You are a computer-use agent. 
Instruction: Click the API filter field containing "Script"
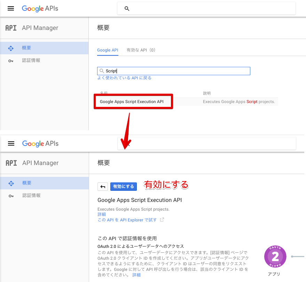(x=174, y=71)
